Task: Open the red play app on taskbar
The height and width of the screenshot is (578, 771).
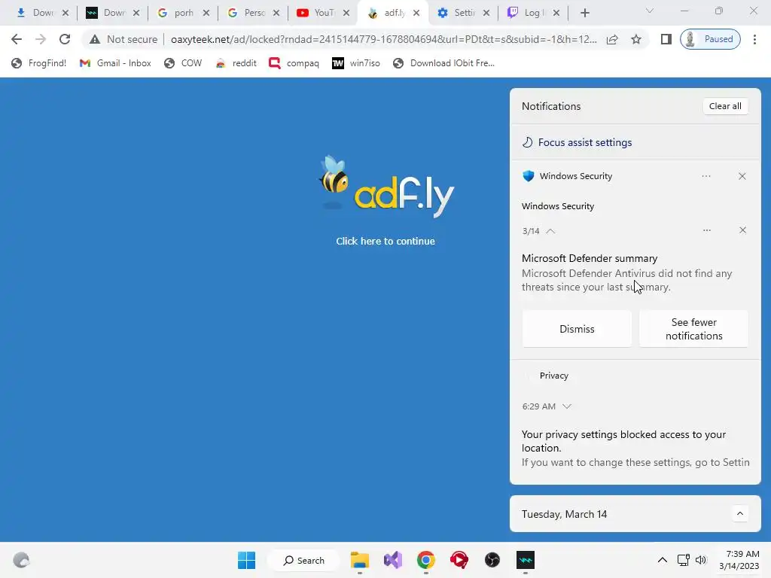Action: pyautogui.click(x=459, y=560)
